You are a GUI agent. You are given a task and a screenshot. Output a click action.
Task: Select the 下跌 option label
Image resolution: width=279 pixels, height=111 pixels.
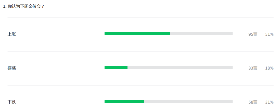click(12, 102)
